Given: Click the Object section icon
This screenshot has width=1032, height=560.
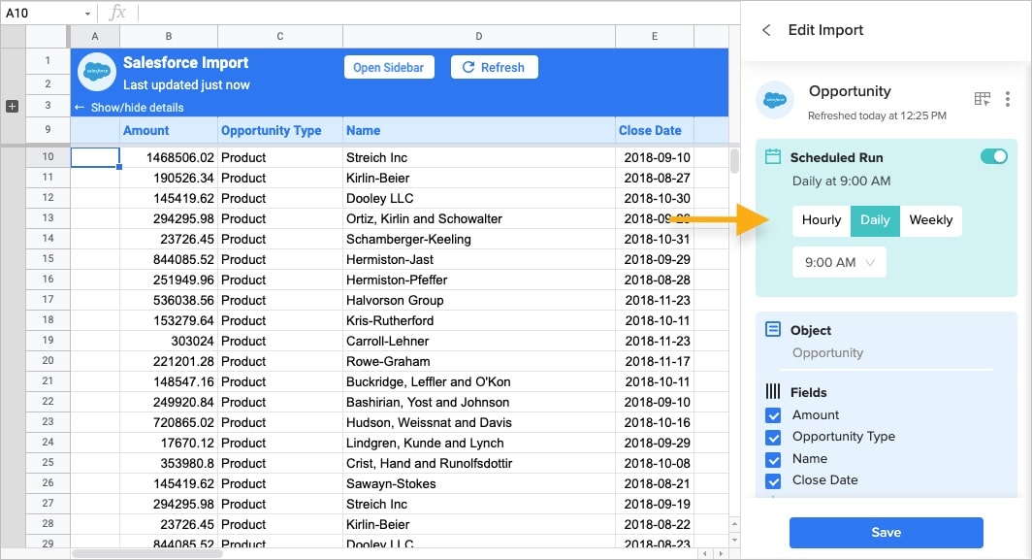Looking at the screenshot, I should (x=773, y=330).
